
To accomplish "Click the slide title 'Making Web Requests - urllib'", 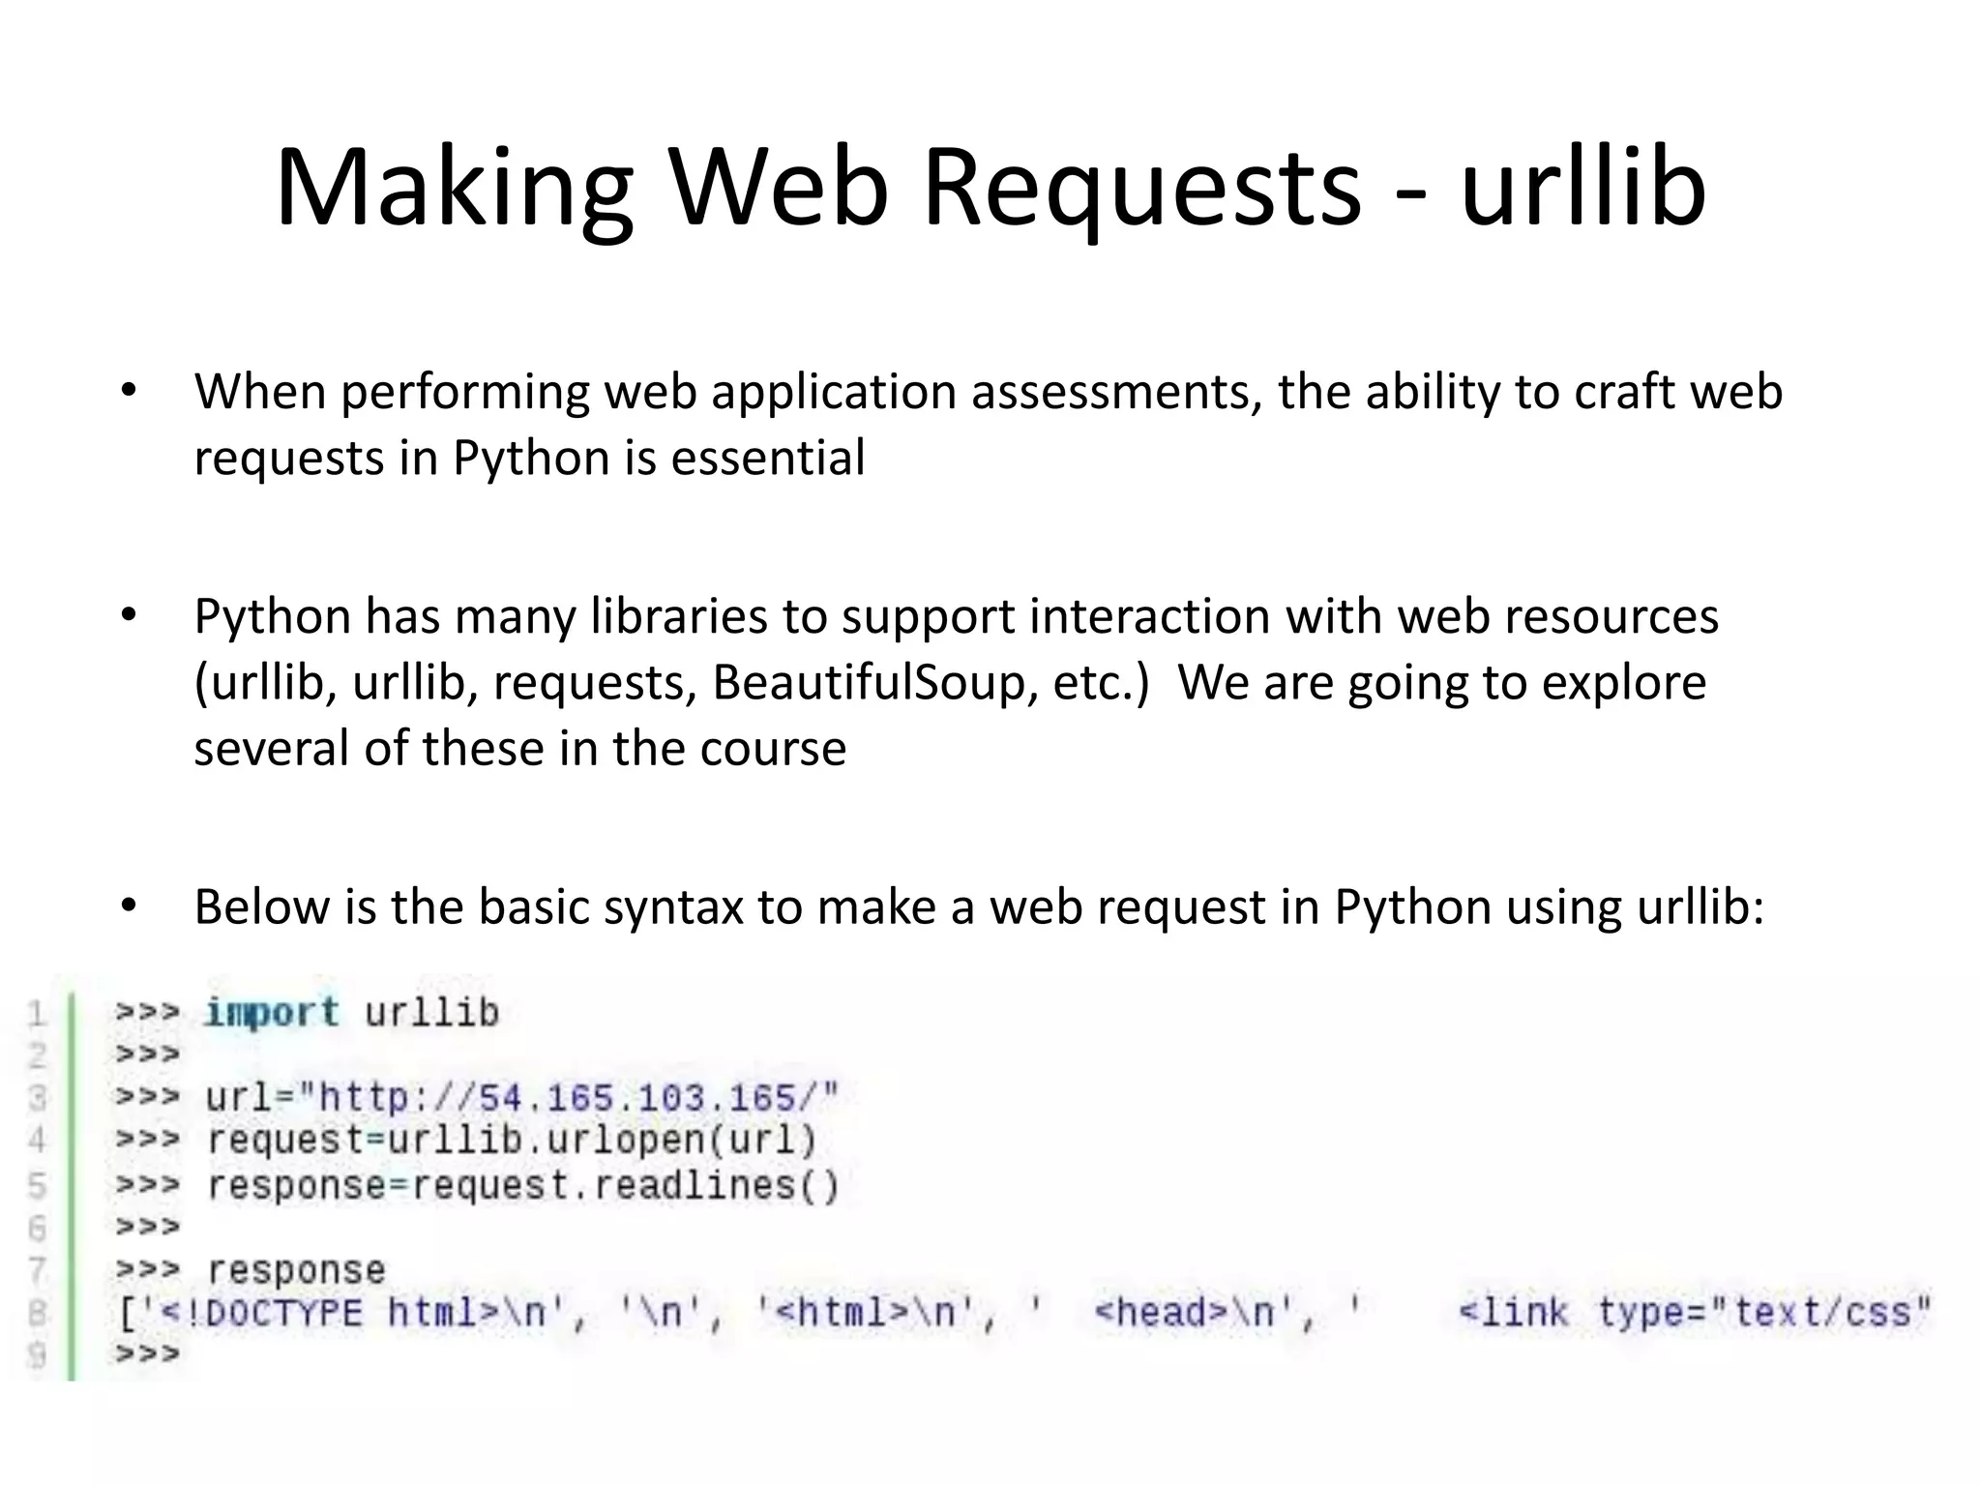I will tap(990, 187).
